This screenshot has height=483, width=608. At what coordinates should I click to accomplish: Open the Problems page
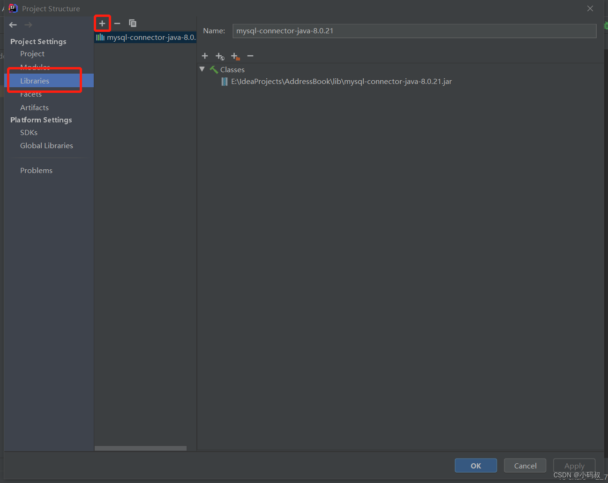pos(36,171)
